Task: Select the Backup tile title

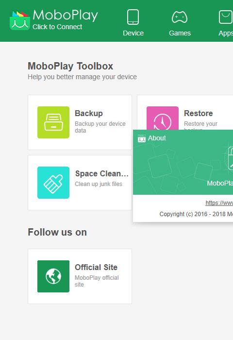Action: (x=89, y=113)
